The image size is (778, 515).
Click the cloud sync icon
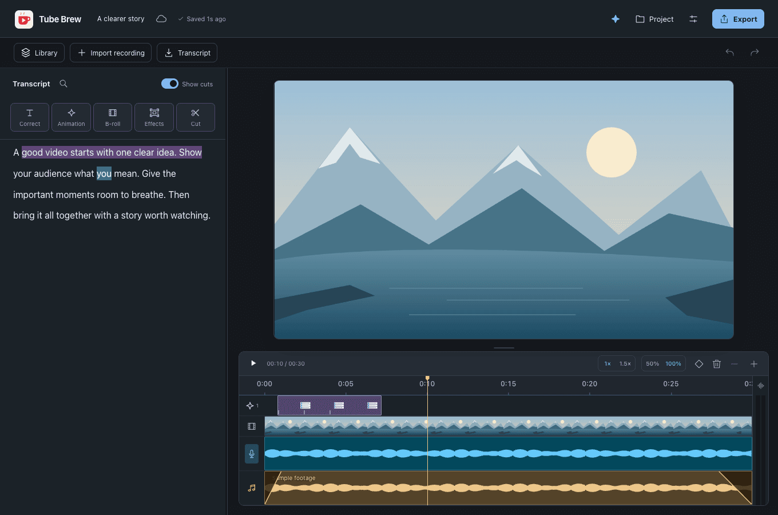tap(161, 19)
